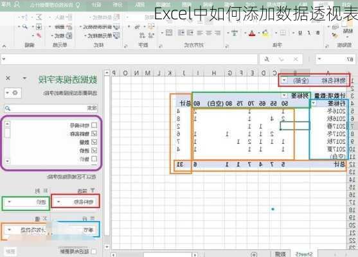Screen dimensions: 358x257
Task: Open the Name Box dropdown arrow
Action: click(x=320, y=59)
